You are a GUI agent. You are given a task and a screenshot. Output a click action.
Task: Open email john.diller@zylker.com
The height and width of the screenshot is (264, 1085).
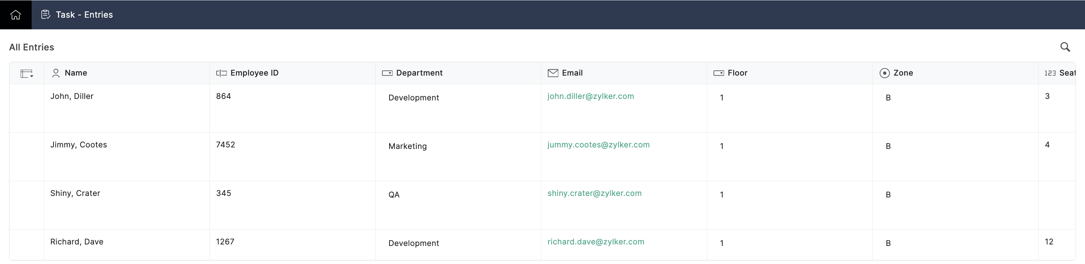pos(590,96)
